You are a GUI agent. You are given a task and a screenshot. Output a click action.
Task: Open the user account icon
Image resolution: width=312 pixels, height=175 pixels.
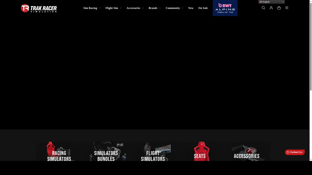[x=271, y=8]
